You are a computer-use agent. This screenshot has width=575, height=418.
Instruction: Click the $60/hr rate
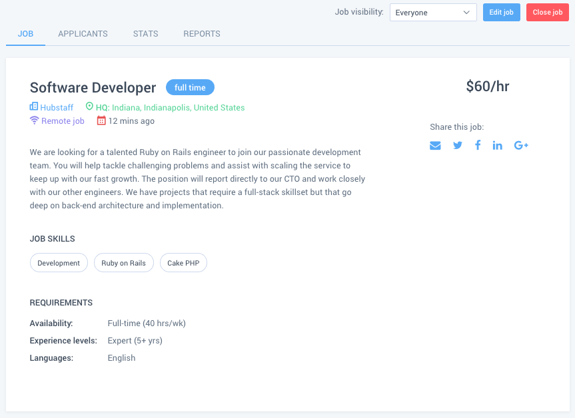coord(487,87)
